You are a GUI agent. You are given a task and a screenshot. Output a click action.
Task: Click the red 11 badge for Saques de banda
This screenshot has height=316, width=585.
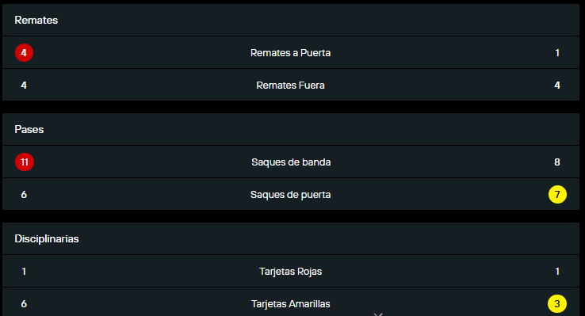pyautogui.click(x=25, y=162)
